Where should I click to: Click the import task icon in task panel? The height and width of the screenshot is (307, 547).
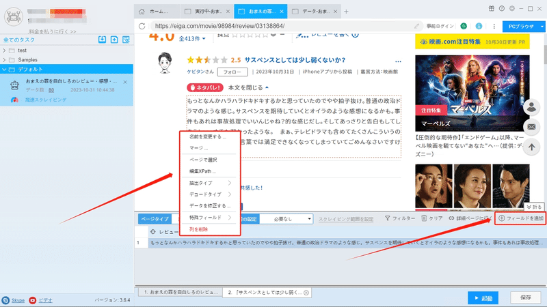[x=102, y=40]
